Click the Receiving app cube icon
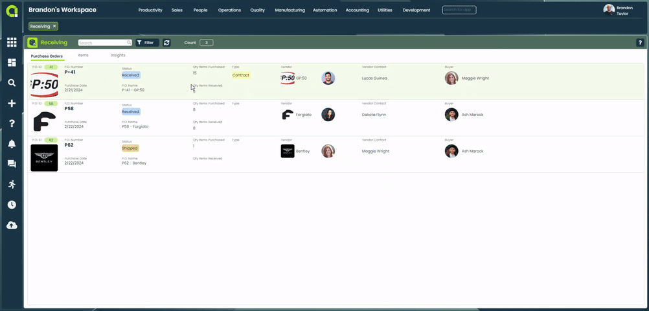Viewport: 649px width, 311px height. point(32,43)
